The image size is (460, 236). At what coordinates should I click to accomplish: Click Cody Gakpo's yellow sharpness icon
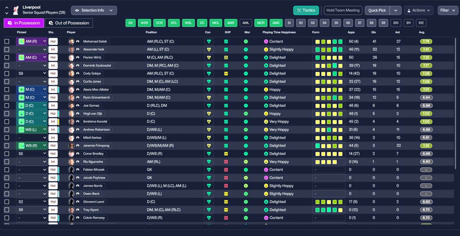(x=226, y=73)
